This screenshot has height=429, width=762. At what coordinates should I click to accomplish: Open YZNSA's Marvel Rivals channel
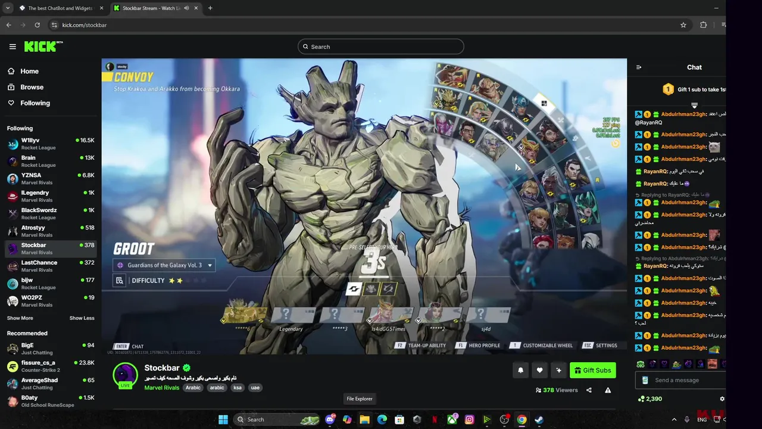51,178
